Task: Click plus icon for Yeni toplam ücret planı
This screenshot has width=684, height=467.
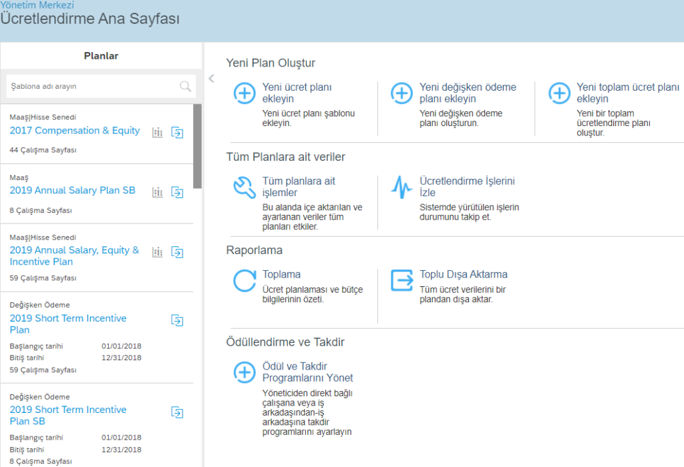Action: [x=559, y=93]
